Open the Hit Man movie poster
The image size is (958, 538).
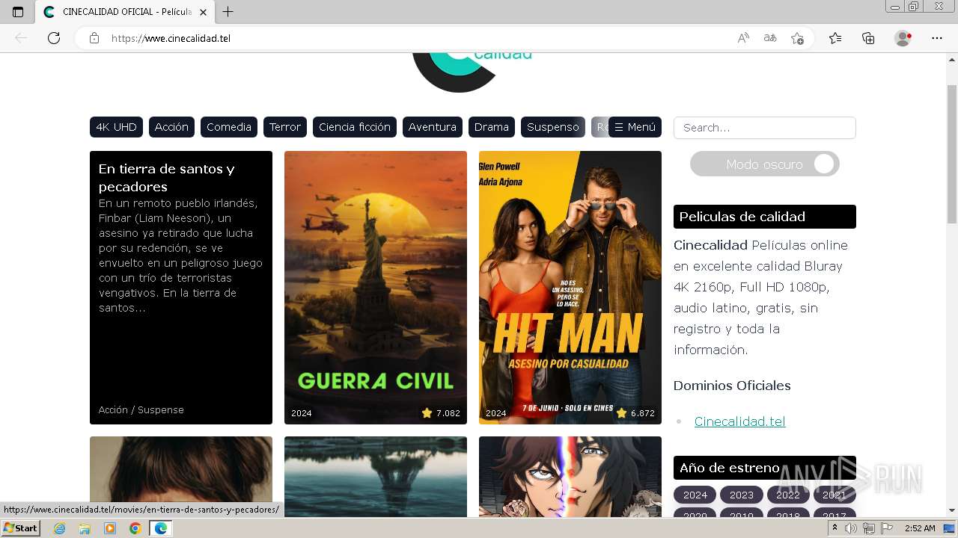(x=570, y=288)
